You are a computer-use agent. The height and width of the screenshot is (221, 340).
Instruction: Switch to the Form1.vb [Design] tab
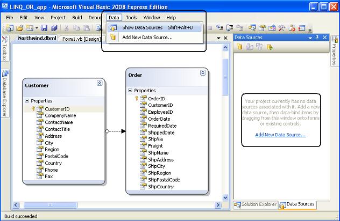click(x=82, y=39)
